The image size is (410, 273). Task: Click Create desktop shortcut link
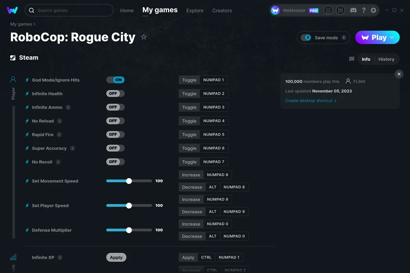point(311,101)
